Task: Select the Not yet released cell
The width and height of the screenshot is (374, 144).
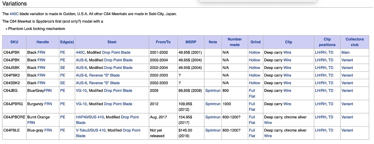Action: 163,133
